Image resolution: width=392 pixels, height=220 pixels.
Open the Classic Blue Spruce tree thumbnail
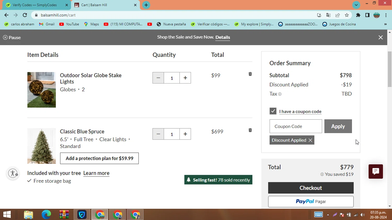(x=42, y=146)
